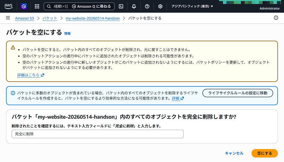284x162 pixels.
Task: Open the help question mark menu
Action: coord(147,6)
